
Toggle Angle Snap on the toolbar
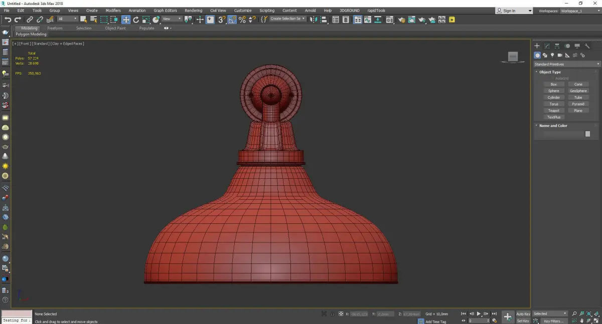tap(232, 20)
